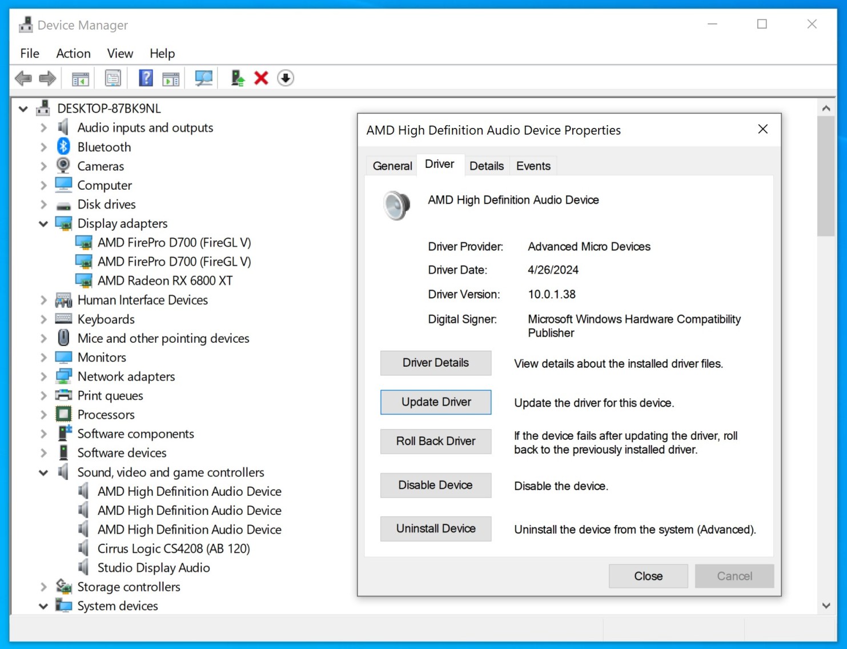Click the red X Uninstall device icon
Screen dimensions: 847x649
pos(261,78)
